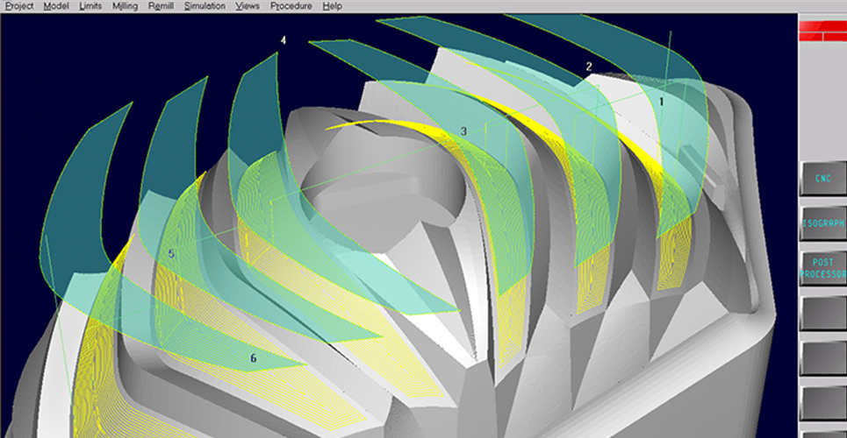Open the Milling menu
The width and height of the screenshot is (847, 438).
click(x=126, y=6)
